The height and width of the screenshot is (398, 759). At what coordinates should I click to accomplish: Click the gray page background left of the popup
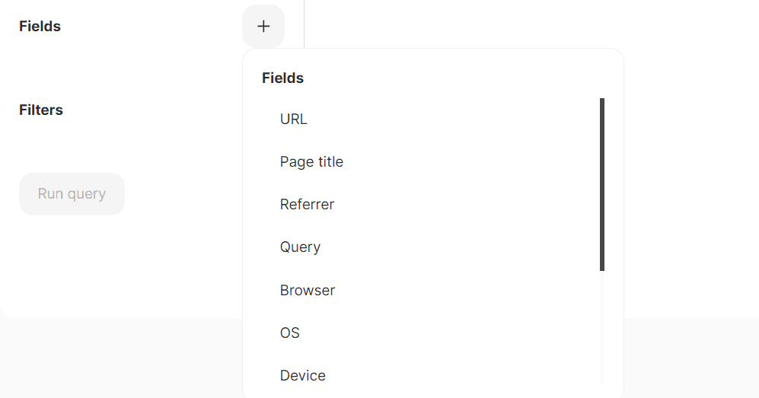click(114, 358)
